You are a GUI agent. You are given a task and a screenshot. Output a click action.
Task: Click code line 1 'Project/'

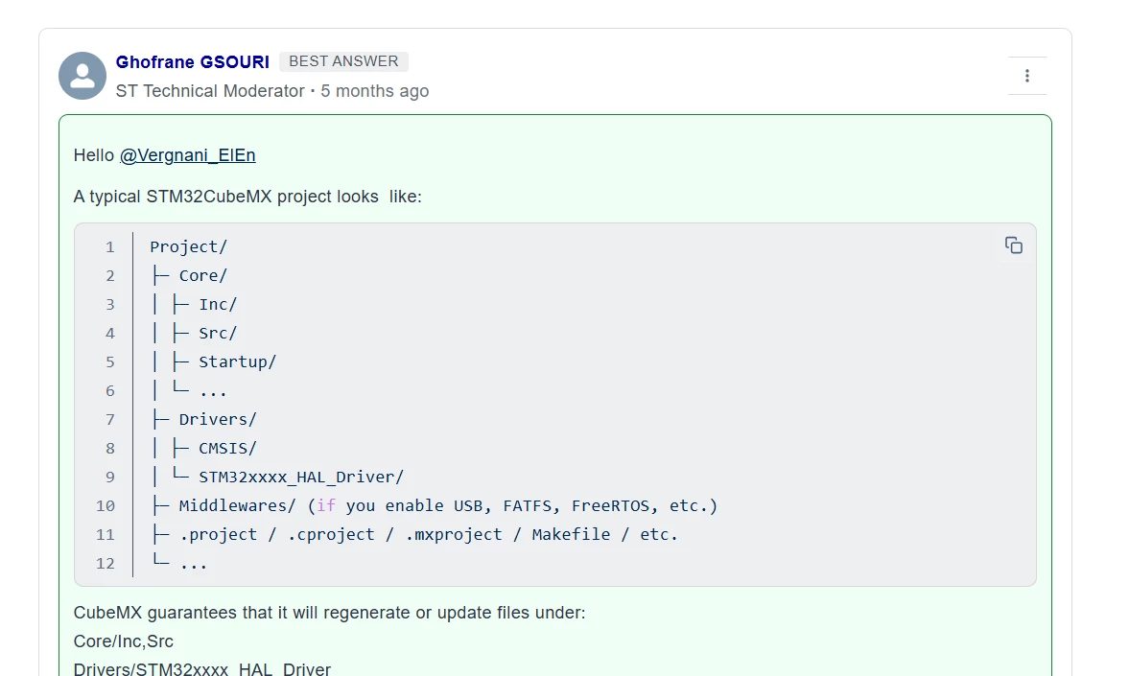pyautogui.click(x=189, y=247)
